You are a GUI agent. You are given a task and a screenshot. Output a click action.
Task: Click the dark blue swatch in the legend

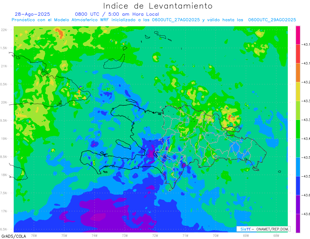(x=298, y=186)
